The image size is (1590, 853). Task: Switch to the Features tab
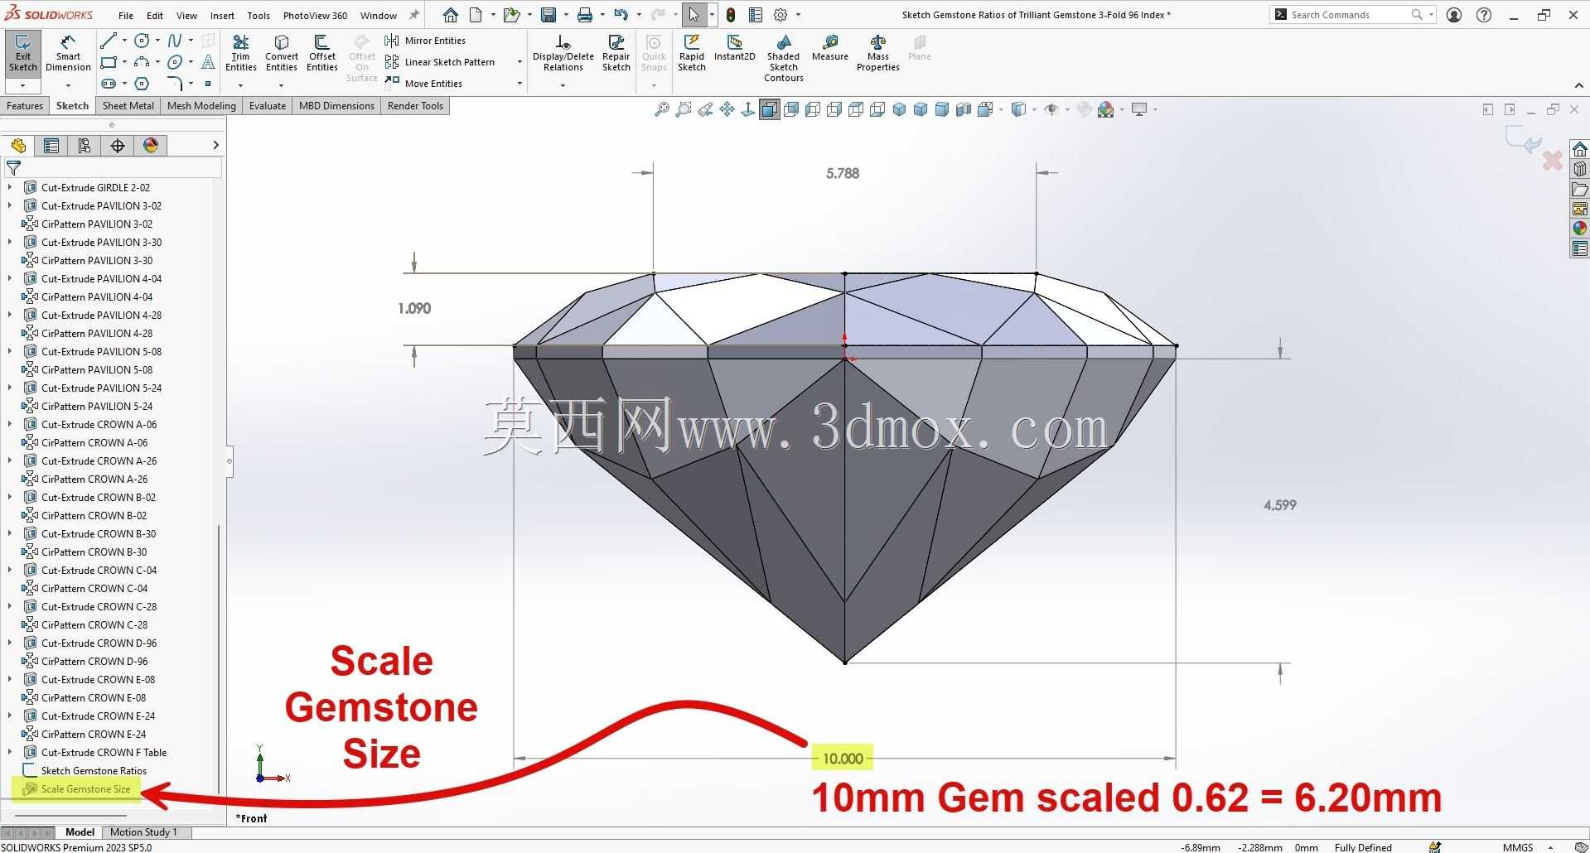coord(25,106)
